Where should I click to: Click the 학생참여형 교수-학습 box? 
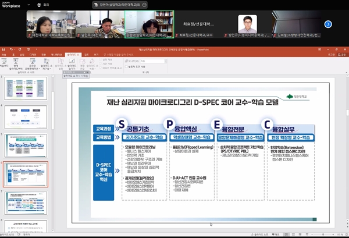(191, 137)
